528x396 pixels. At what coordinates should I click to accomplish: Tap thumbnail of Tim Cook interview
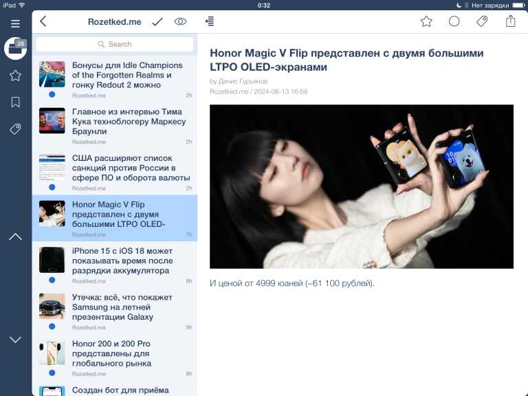(x=52, y=120)
